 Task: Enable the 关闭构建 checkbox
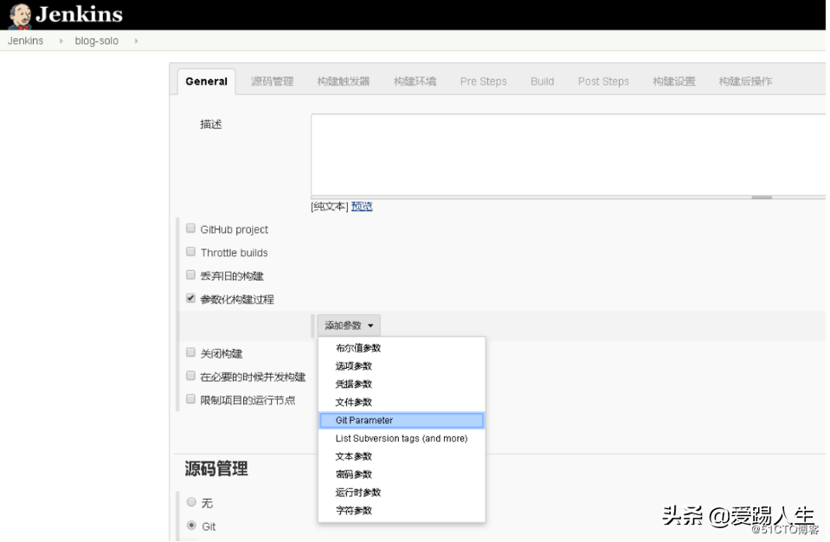point(190,352)
